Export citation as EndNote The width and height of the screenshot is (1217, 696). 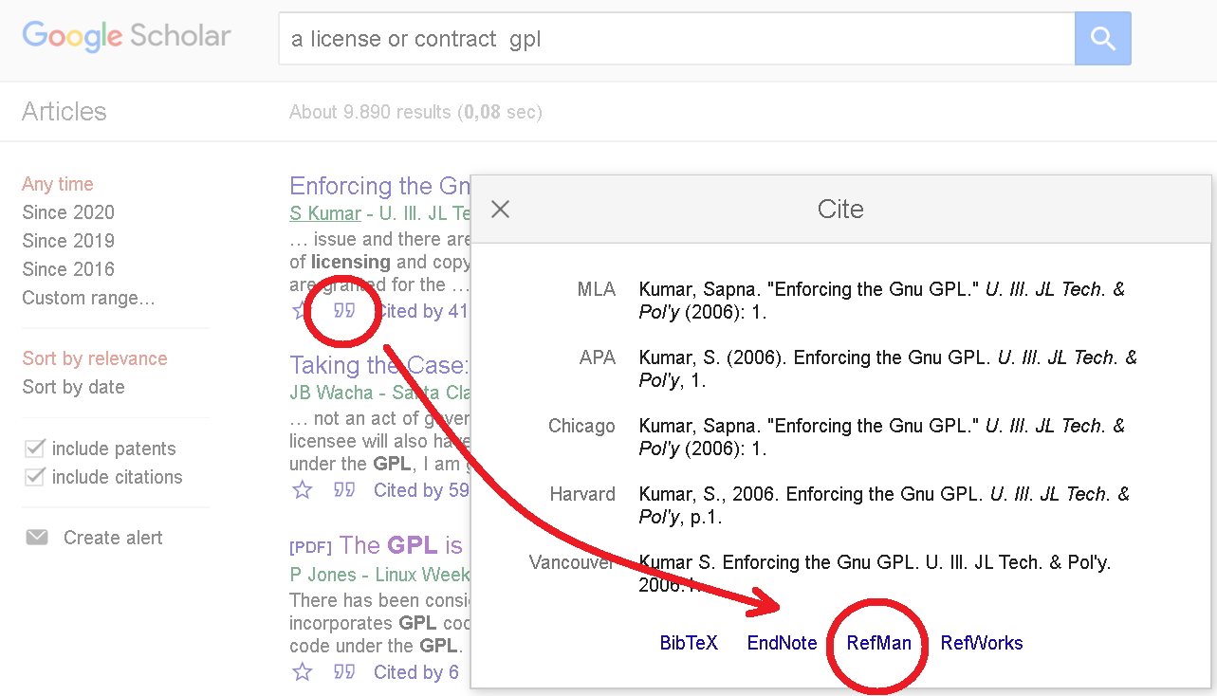click(782, 643)
